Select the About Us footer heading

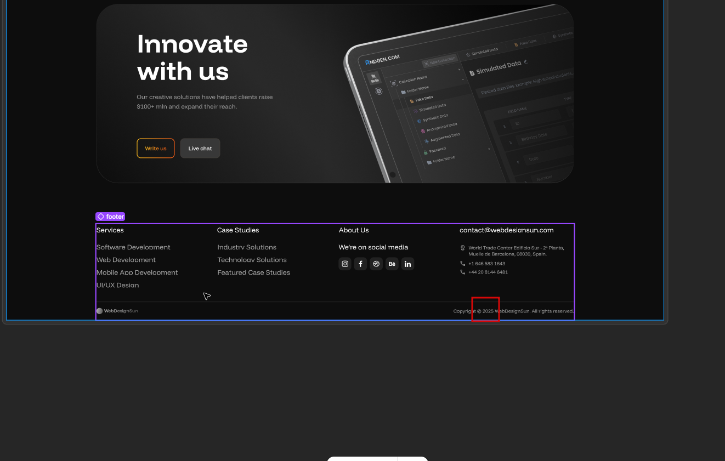[x=354, y=230]
